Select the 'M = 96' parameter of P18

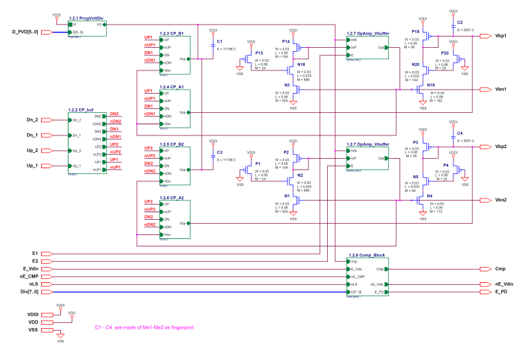pos(411,47)
